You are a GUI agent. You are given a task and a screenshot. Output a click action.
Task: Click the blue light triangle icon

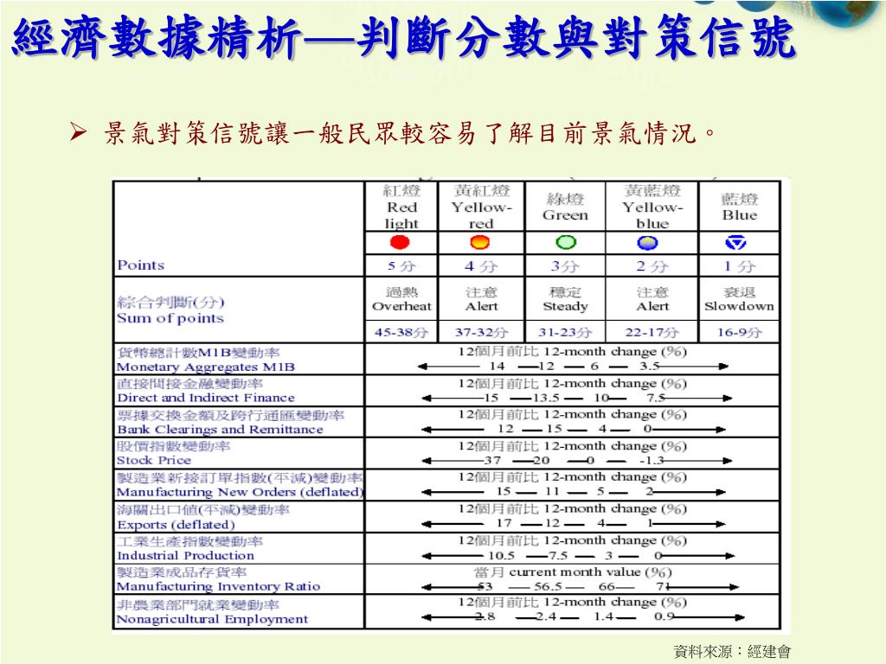click(735, 243)
